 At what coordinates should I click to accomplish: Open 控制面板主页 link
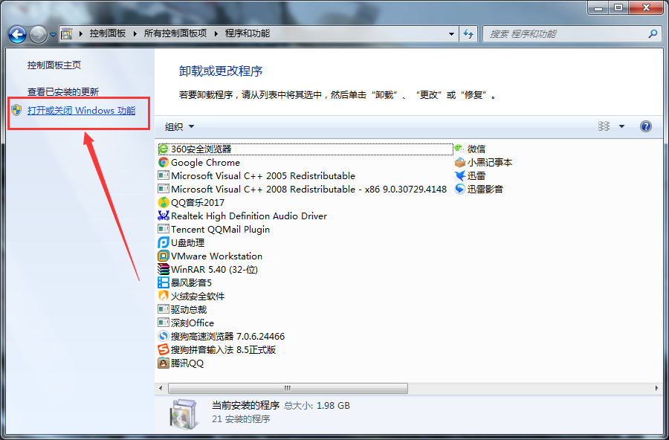[x=54, y=65]
